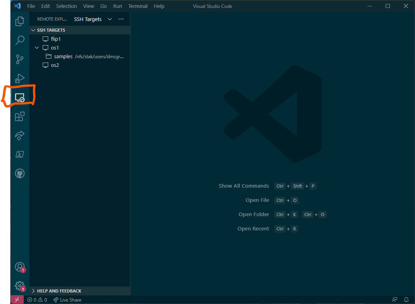Click the folder icon beside samples
This screenshot has width=415, height=304.
click(49, 56)
